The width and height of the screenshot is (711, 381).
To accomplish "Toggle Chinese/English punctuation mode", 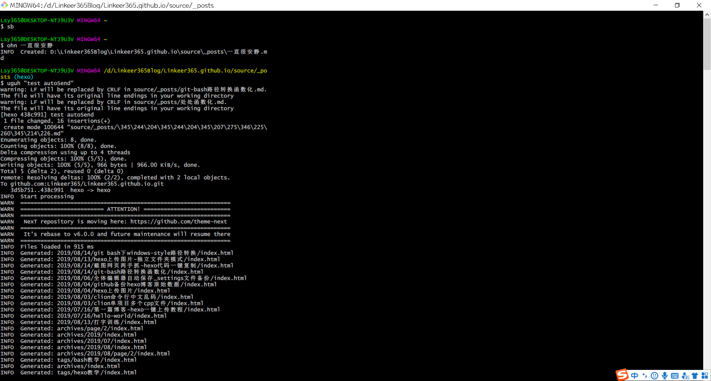I will [x=645, y=376].
